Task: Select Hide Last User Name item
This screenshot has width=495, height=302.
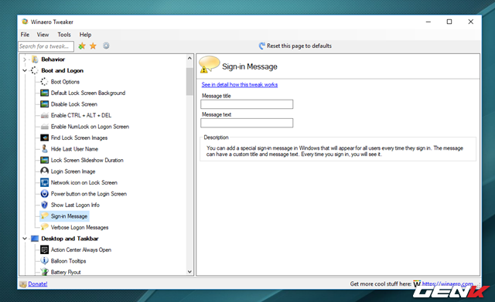Action: (x=74, y=149)
